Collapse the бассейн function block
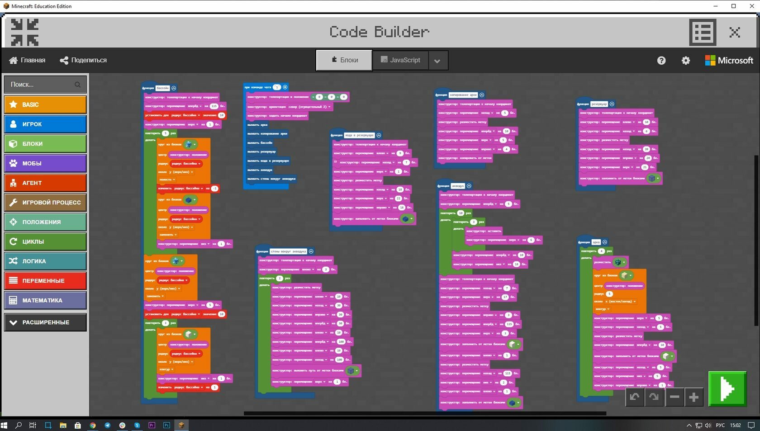This screenshot has width=760, height=431. tap(174, 88)
